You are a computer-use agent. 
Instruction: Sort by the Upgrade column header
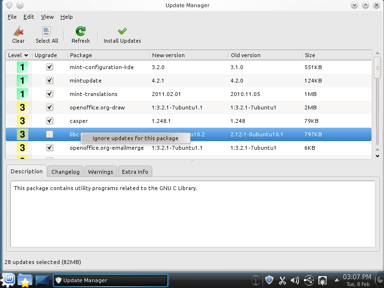click(50, 55)
